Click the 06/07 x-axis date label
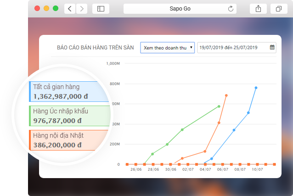The image size is (293, 196). (x=222, y=169)
